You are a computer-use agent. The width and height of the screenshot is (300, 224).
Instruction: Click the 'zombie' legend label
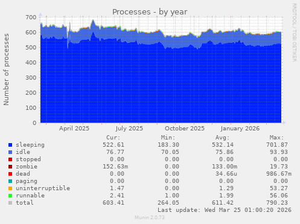(27, 167)
